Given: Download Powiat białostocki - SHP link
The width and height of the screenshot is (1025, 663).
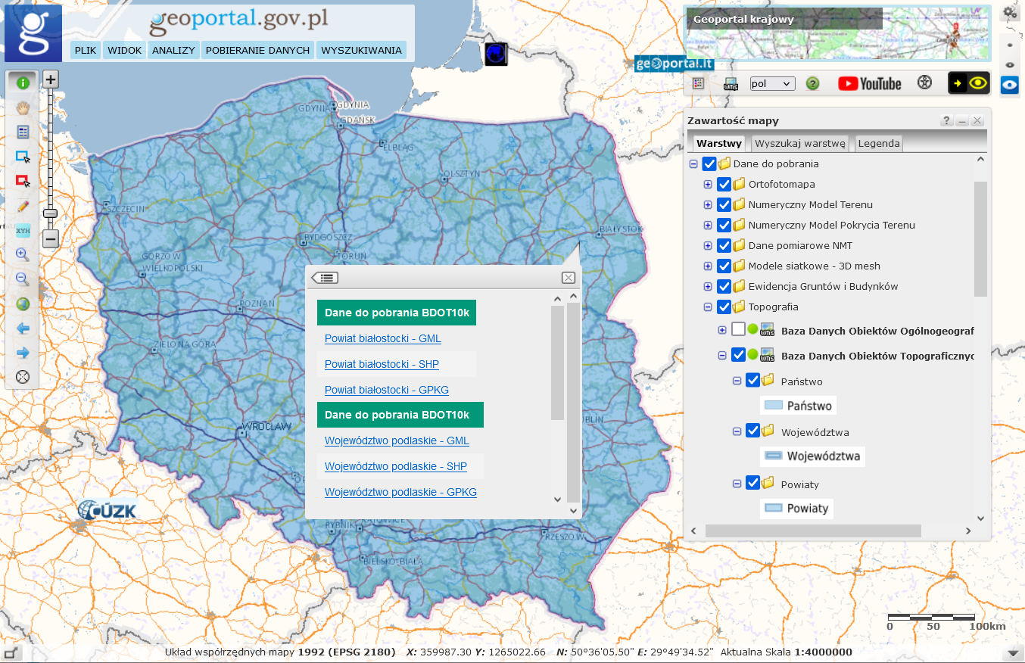Looking at the screenshot, I should coord(382,364).
